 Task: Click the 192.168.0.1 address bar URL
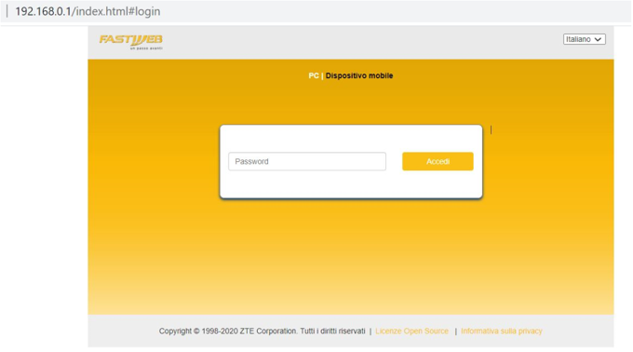click(x=88, y=11)
